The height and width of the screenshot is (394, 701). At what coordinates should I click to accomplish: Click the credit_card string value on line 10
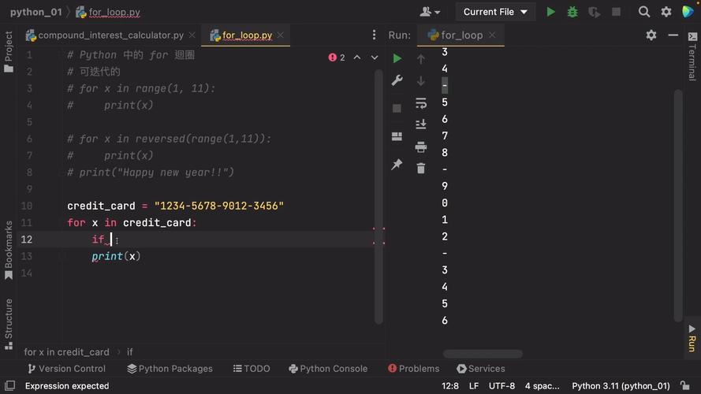pos(219,206)
